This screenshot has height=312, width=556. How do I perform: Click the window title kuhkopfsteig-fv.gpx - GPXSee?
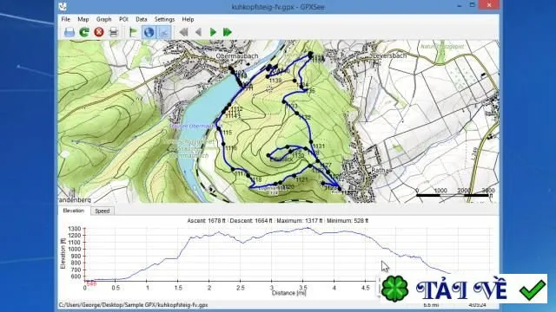[278, 7]
